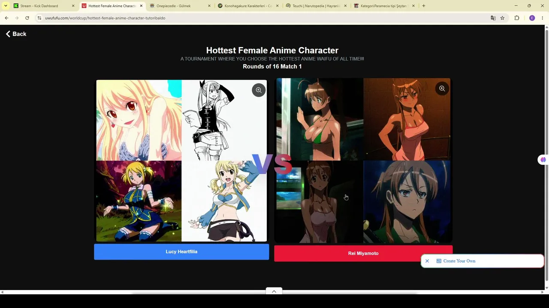Click the page's Back link

[x=16, y=34]
